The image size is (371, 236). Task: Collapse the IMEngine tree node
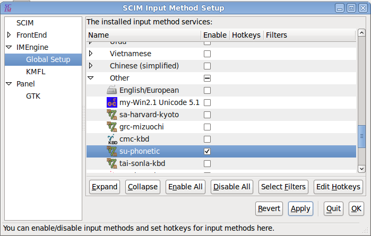pos(9,47)
